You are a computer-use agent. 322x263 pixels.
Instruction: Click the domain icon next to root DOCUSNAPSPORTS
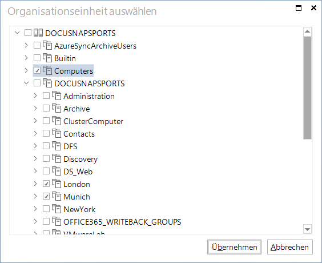38,33
